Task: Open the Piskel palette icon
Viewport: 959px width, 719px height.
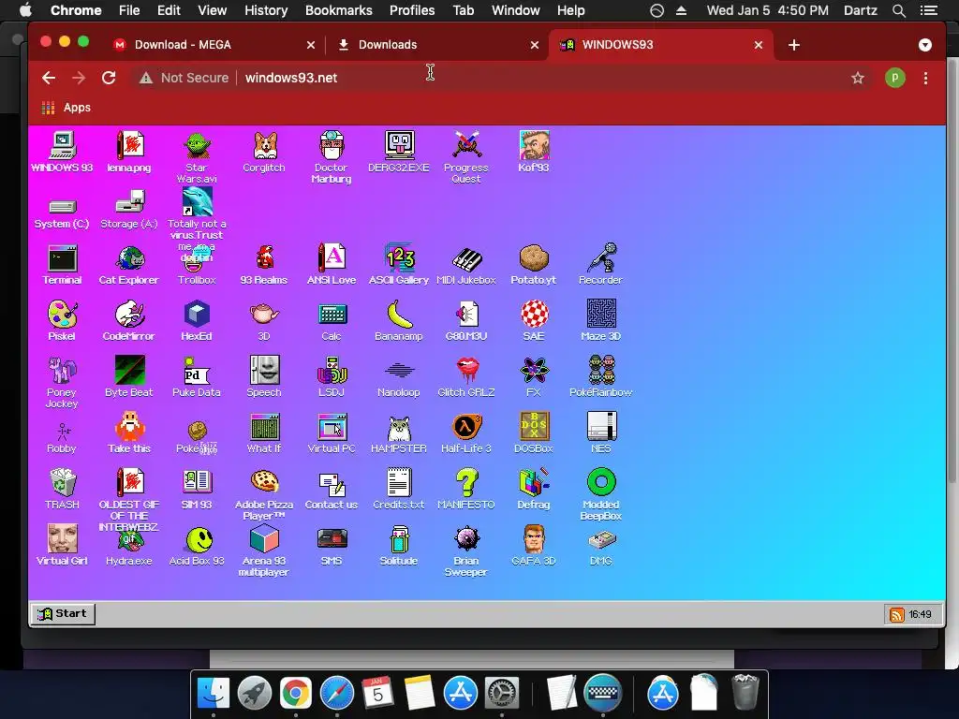Action: [62, 321]
